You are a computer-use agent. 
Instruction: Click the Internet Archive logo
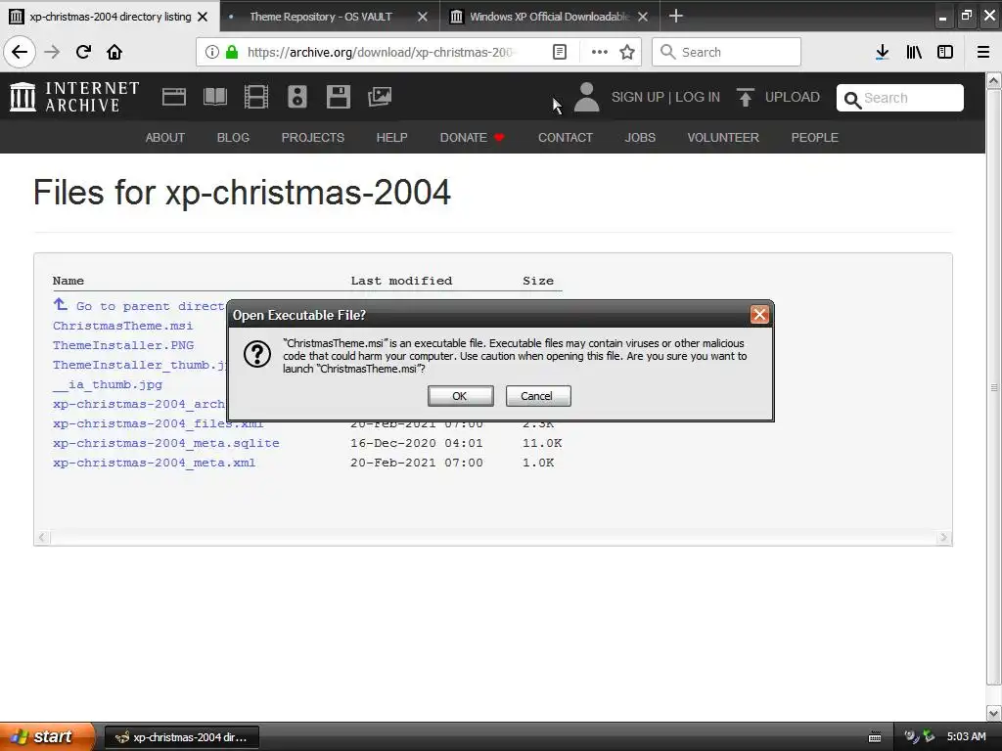[x=74, y=97]
